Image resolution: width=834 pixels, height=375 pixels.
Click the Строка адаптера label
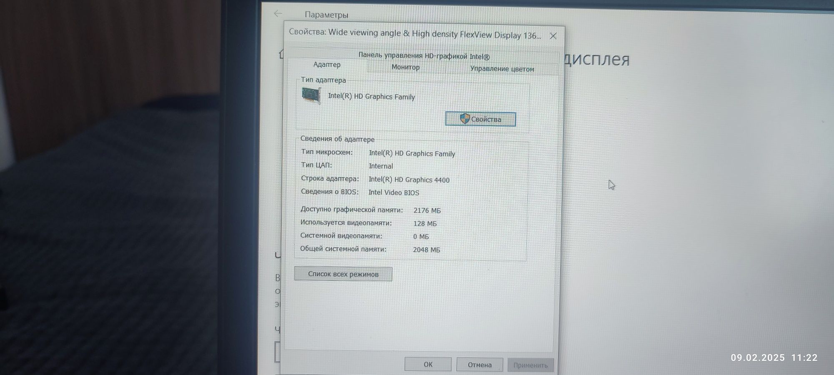point(329,178)
